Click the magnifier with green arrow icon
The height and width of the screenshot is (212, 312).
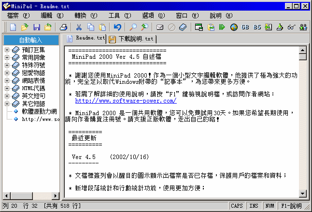(x=145, y=27)
